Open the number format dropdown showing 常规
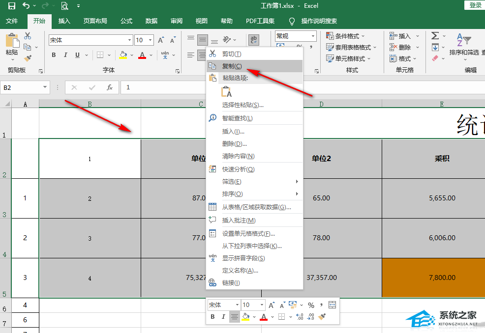Viewport: 485px width, 333px height. [313, 36]
